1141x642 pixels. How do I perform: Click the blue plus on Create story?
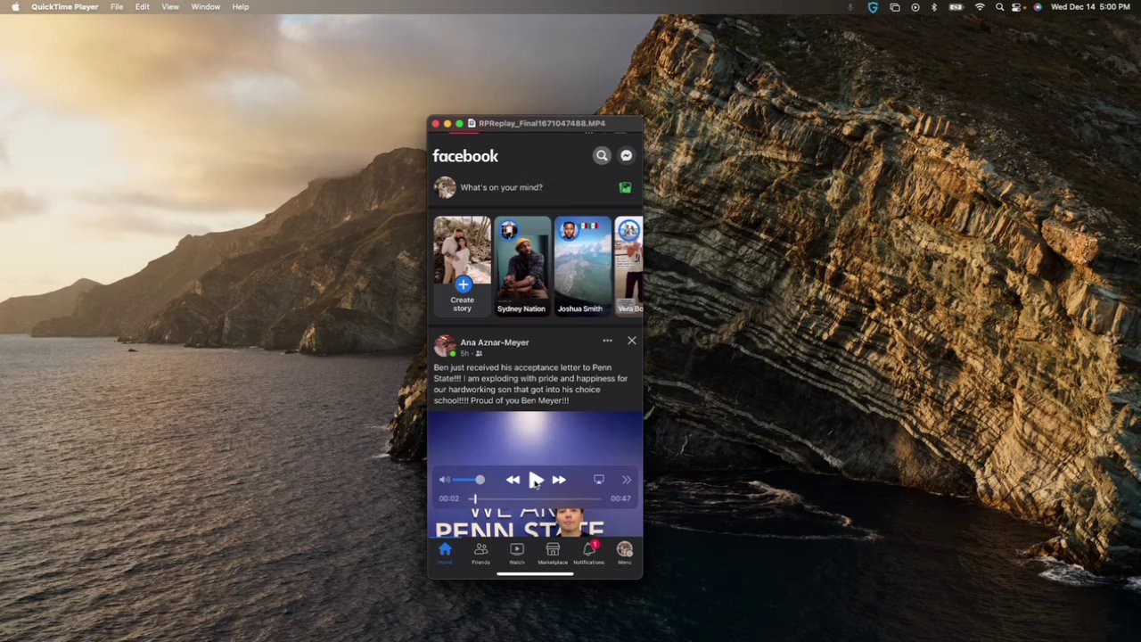(x=463, y=284)
